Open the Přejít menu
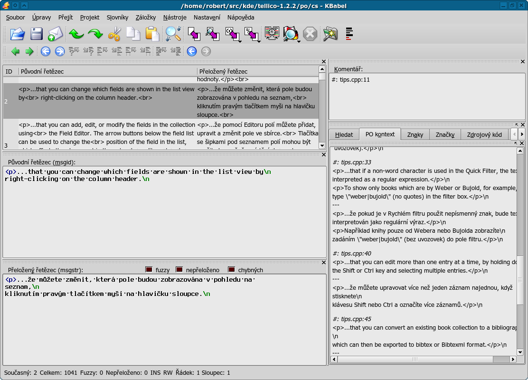528x380 pixels. click(x=66, y=18)
